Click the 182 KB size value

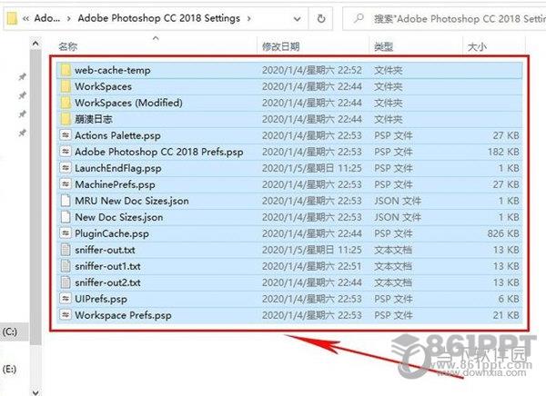click(x=503, y=152)
